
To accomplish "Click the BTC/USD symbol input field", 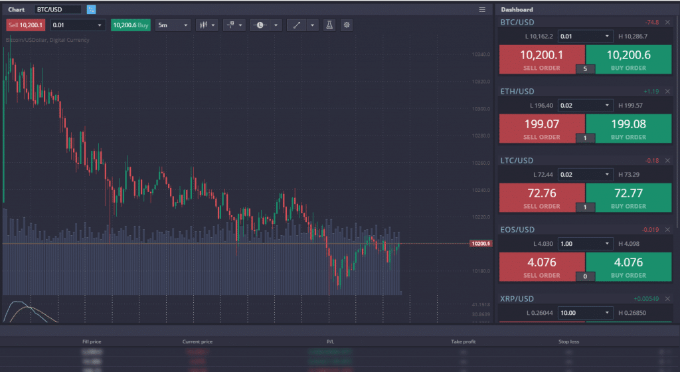I will pos(58,9).
